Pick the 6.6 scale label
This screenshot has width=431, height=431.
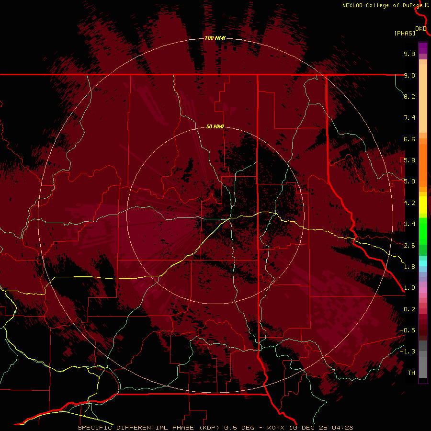(409, 139)
